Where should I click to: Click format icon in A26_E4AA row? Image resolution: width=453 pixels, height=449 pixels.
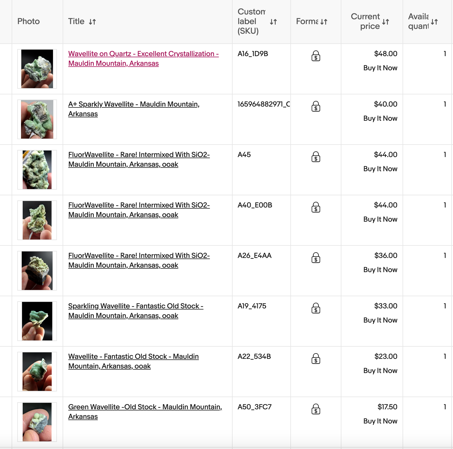(x=316, y=258)
